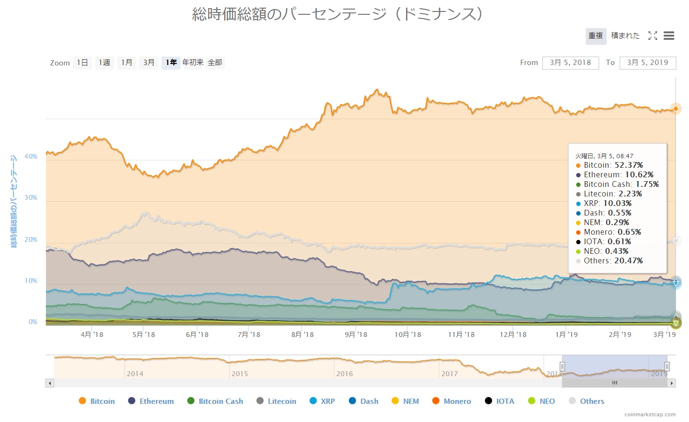Screen dimensions: 689x422
Task: Click the fullscreen expand arrows icon
Action: coord(653,36)
